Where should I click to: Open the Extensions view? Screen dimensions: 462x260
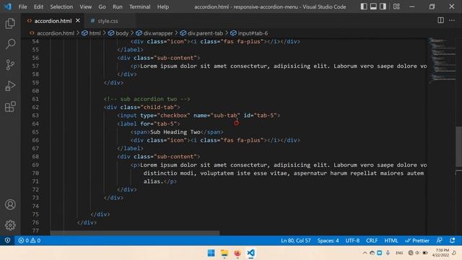(x=10, y=107)
